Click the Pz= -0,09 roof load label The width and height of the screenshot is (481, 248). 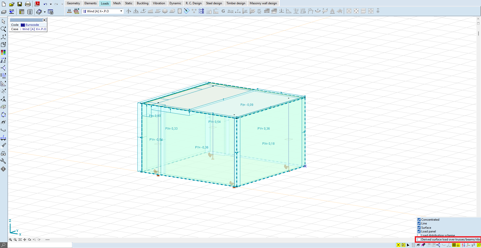247,105
